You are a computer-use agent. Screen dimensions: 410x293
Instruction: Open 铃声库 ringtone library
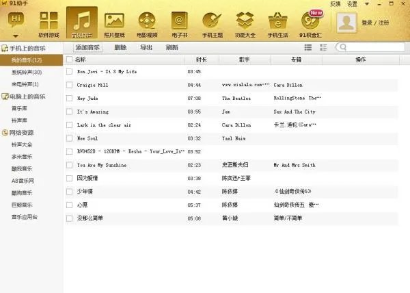pos(19,120)
